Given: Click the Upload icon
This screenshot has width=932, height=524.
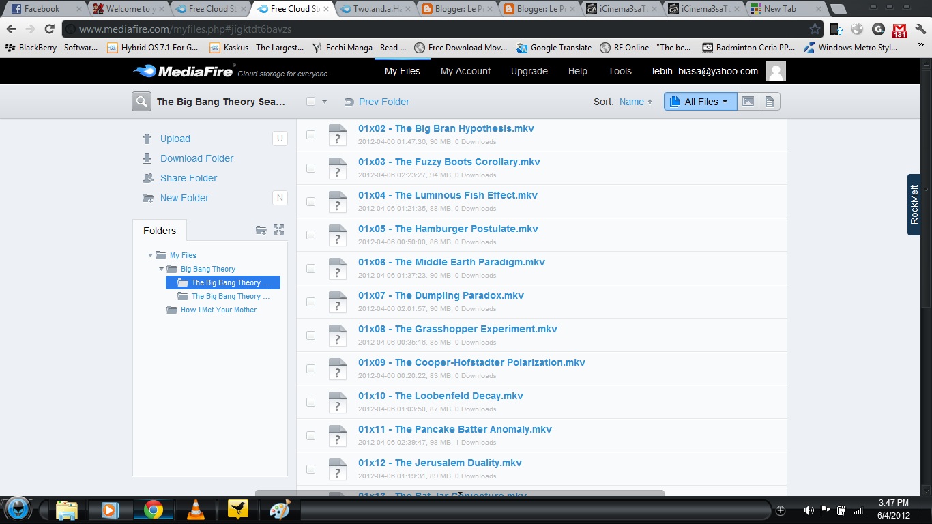Looking at the screenshot, I should click(x=147, y=138).
